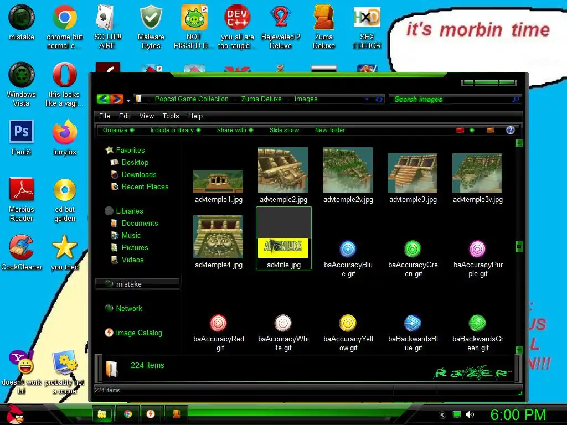
Task: Click the orange Forward arrow in Explorer
Action: coord(117,99)
